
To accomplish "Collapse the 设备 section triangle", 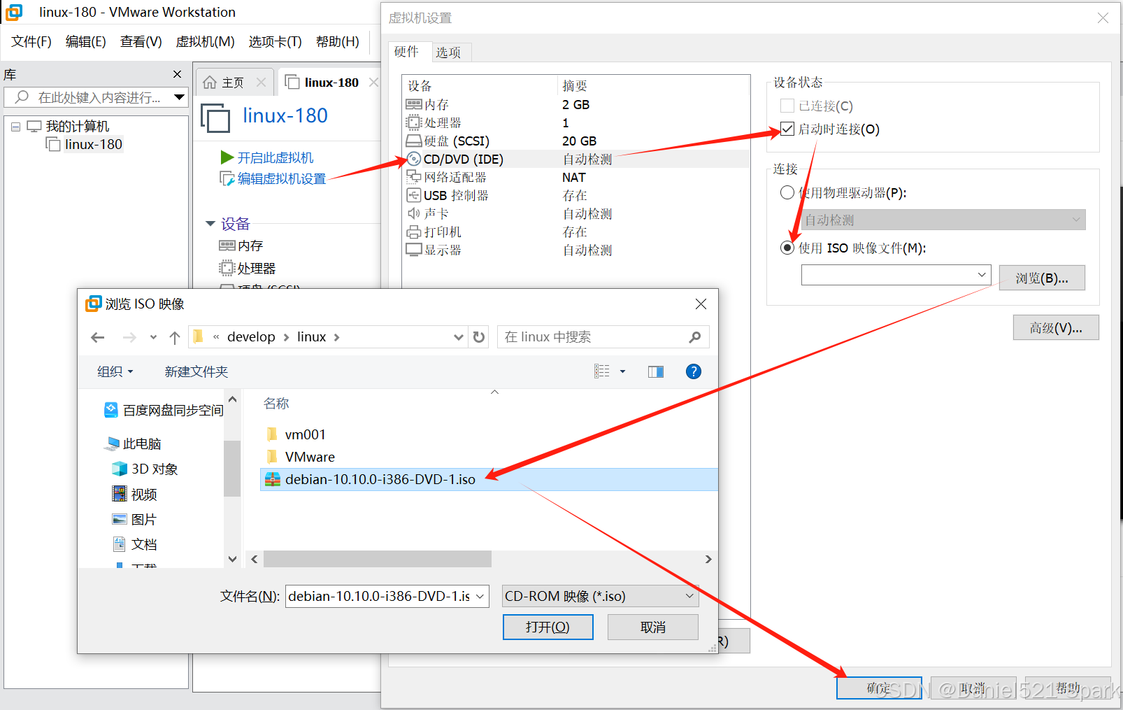I will click(x=210, y=224).
